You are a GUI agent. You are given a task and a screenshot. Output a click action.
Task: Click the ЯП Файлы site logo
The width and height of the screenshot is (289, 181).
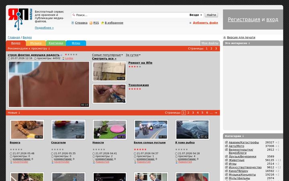(x=20, y=19)
